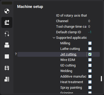The width and height of the screenshot is (104, 95).
Task: Click the vertical scrollbar thumb
Action: click(x=101, y=79)
